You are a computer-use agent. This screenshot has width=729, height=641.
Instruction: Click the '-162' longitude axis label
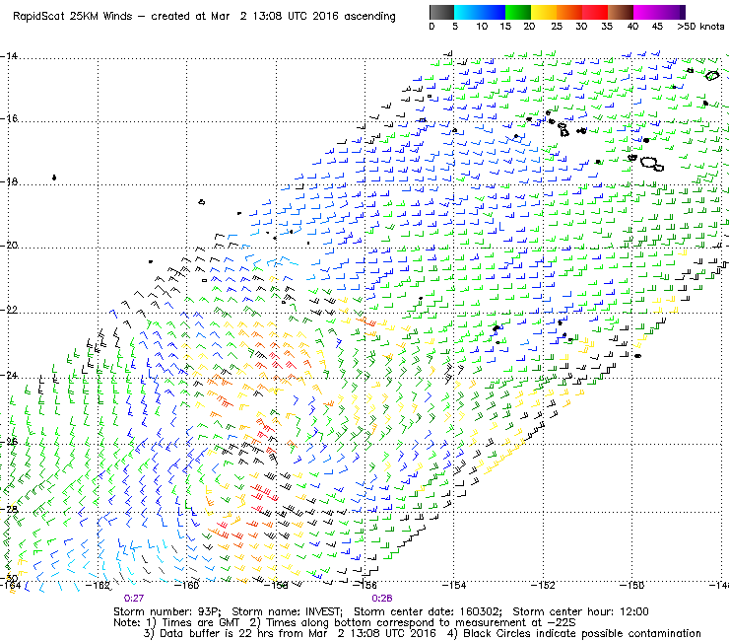[x=98, y=586]
